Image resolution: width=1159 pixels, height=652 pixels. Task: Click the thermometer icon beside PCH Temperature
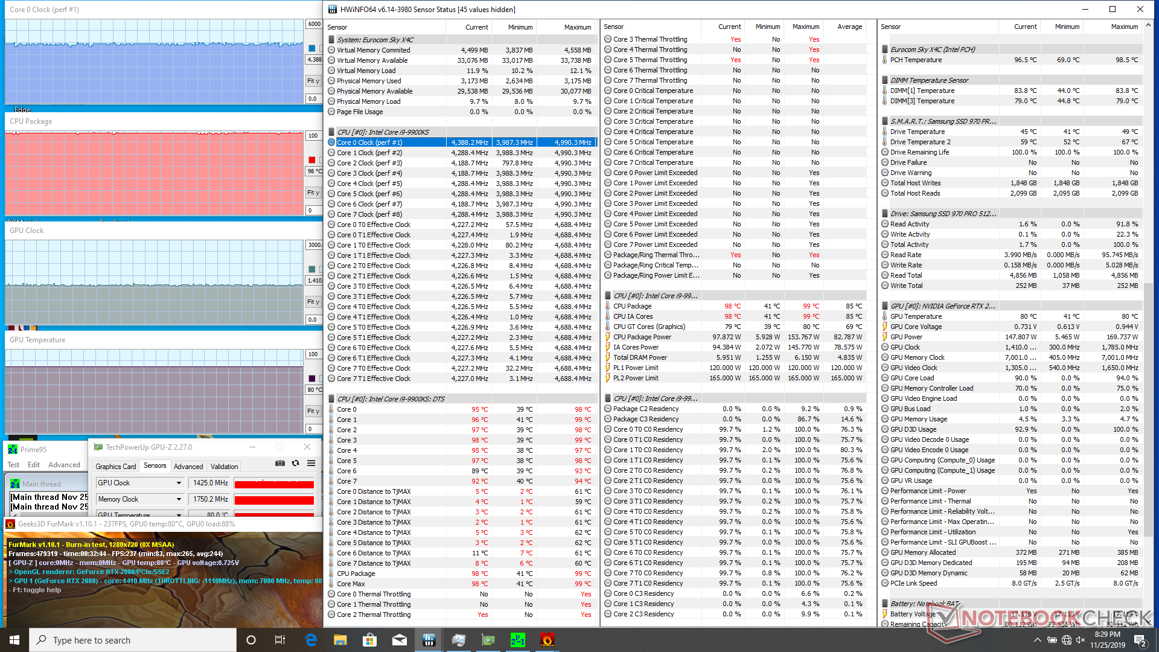click(x=884, y=60)
